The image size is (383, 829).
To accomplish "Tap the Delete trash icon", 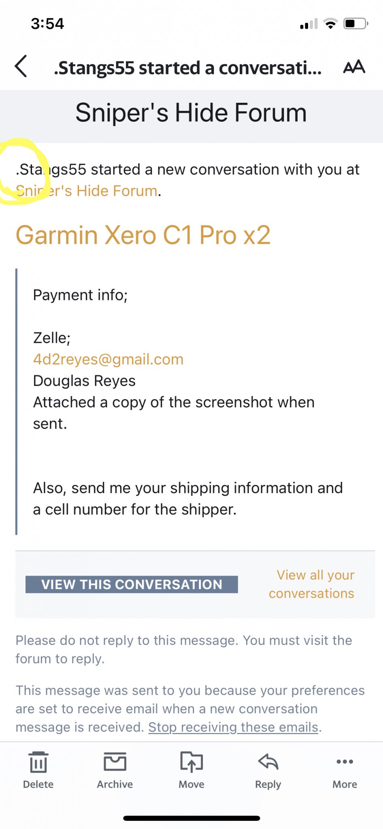I will [38, 762].
